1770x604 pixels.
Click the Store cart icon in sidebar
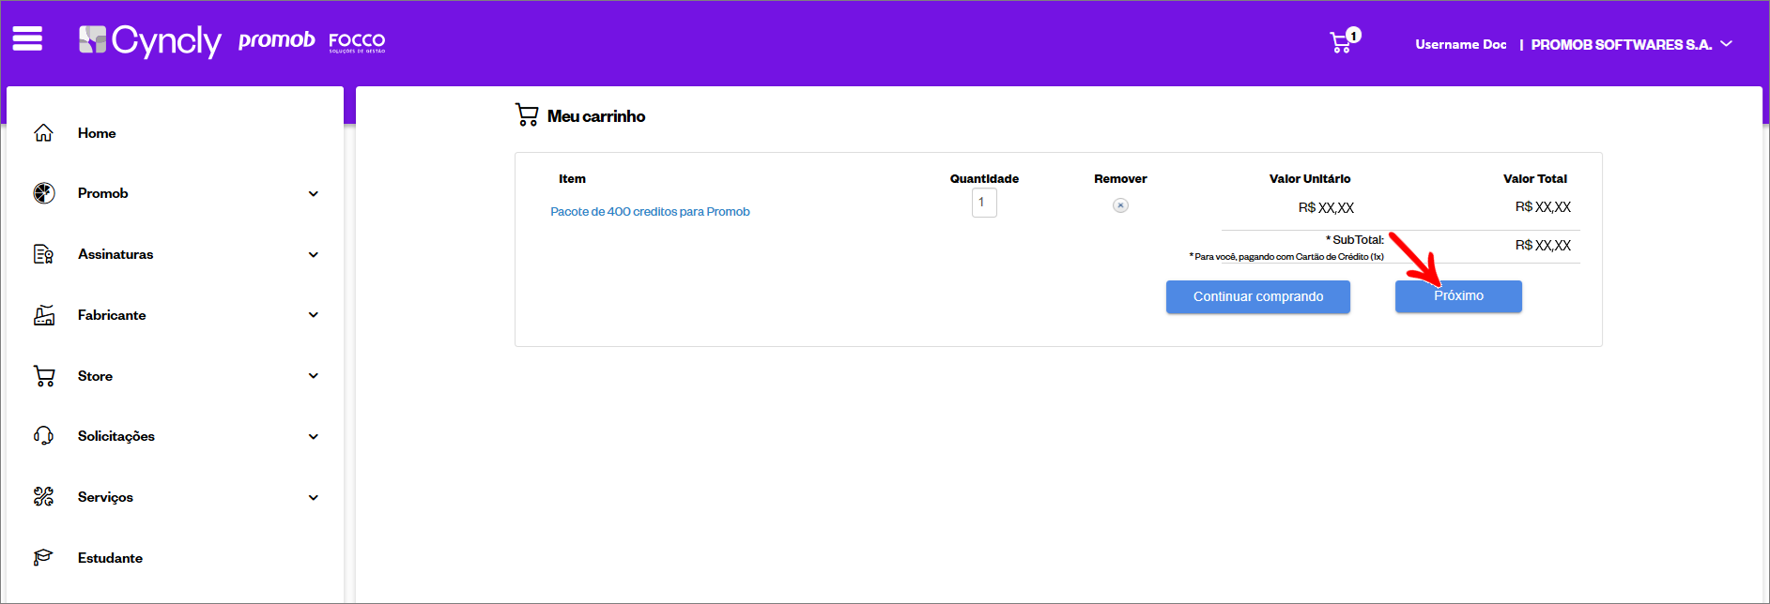pyautogui.click(x=44, y=376)
